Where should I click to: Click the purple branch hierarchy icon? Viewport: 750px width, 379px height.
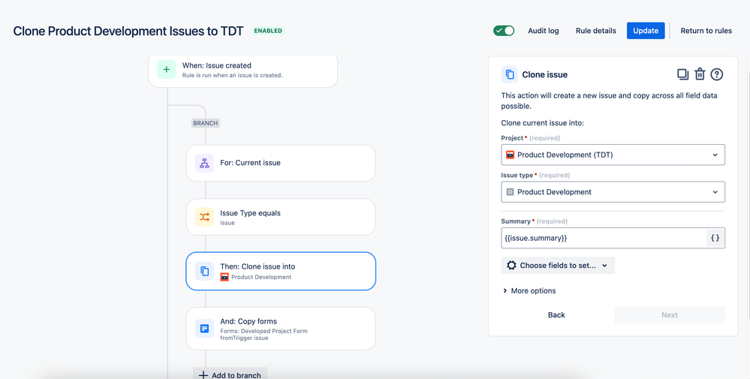205,163
